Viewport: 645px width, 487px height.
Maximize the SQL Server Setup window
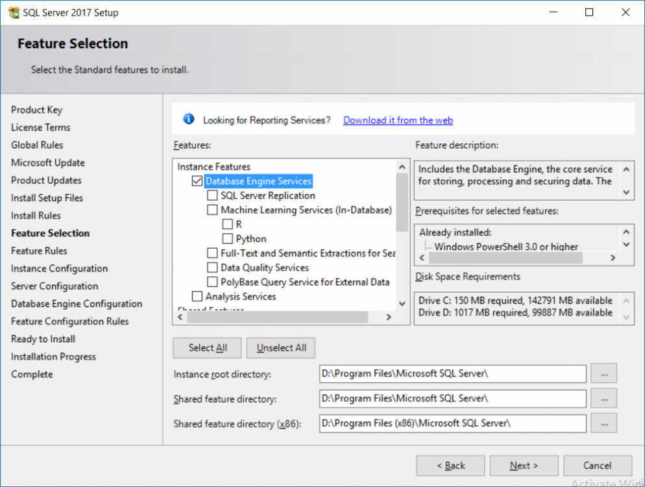point(589,12)
